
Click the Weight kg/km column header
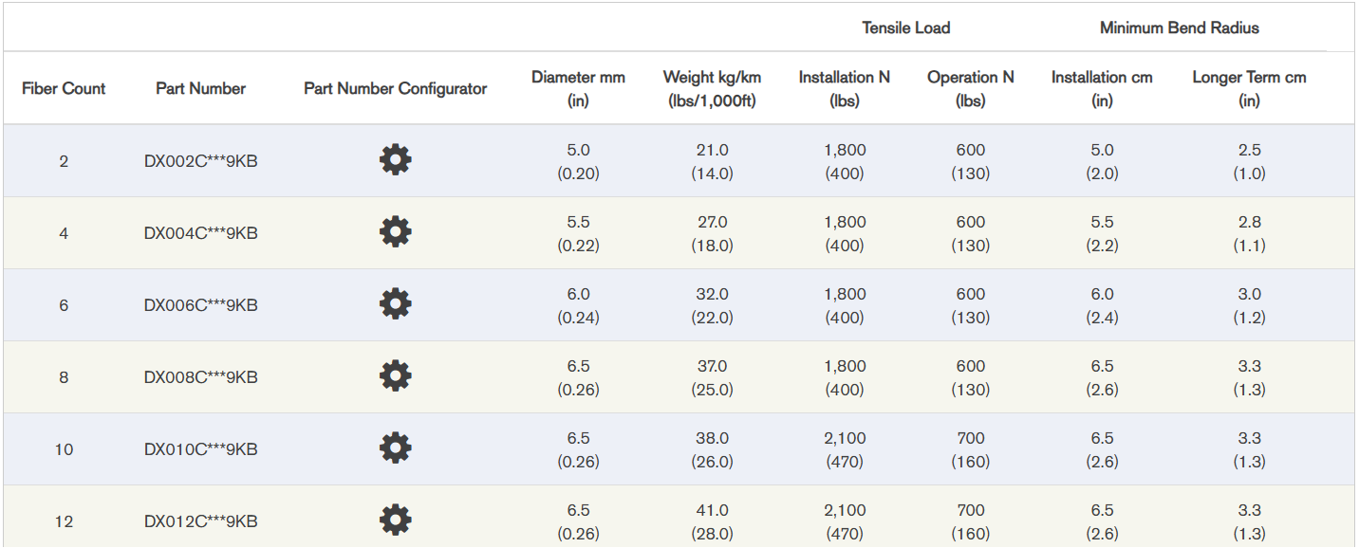click(x=712, y=88)
